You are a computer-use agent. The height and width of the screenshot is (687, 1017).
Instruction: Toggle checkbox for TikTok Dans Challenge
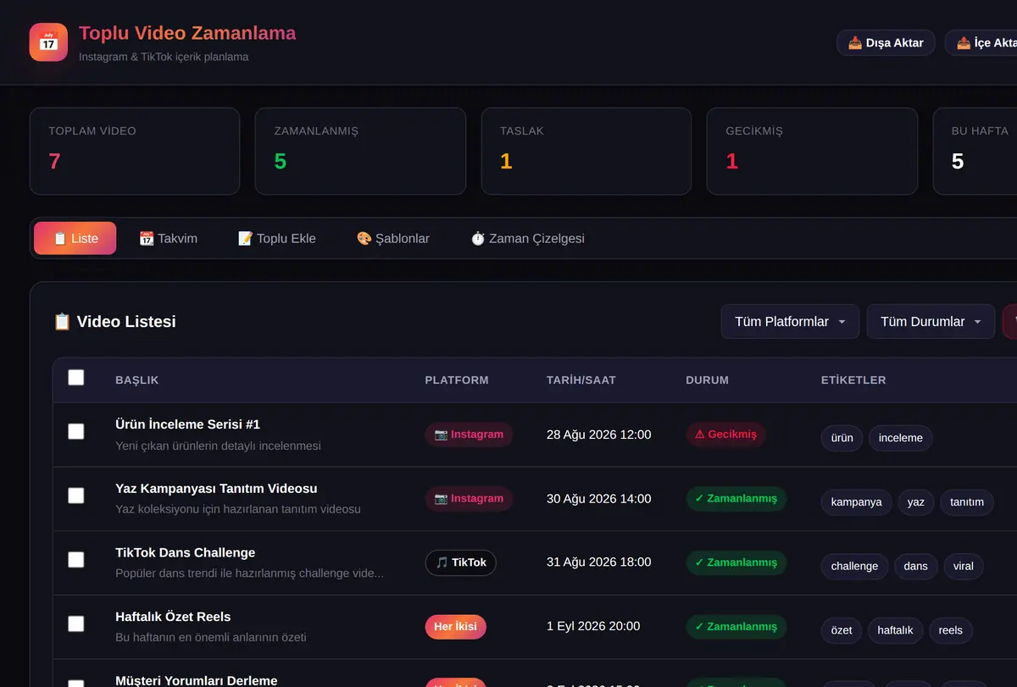point(76,559)
